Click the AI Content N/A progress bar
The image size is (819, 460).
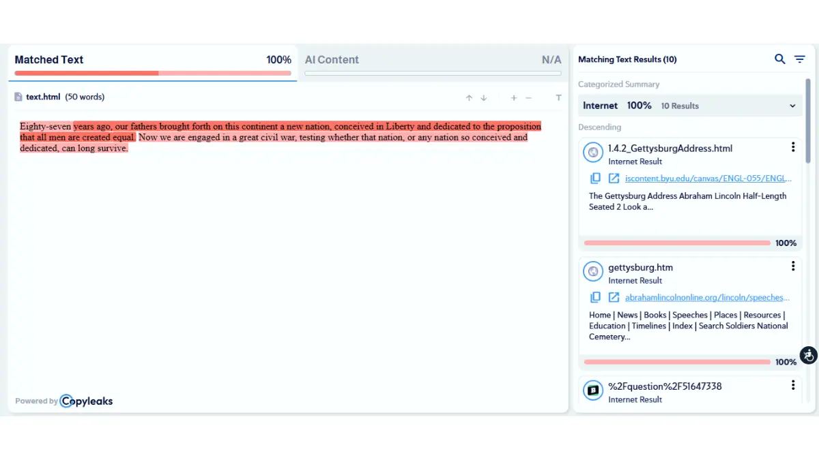[x=433, y=73]
